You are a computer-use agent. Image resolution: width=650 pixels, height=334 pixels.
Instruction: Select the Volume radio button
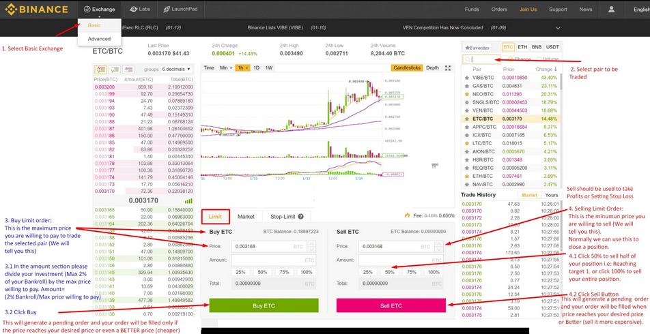pos(539,59)
